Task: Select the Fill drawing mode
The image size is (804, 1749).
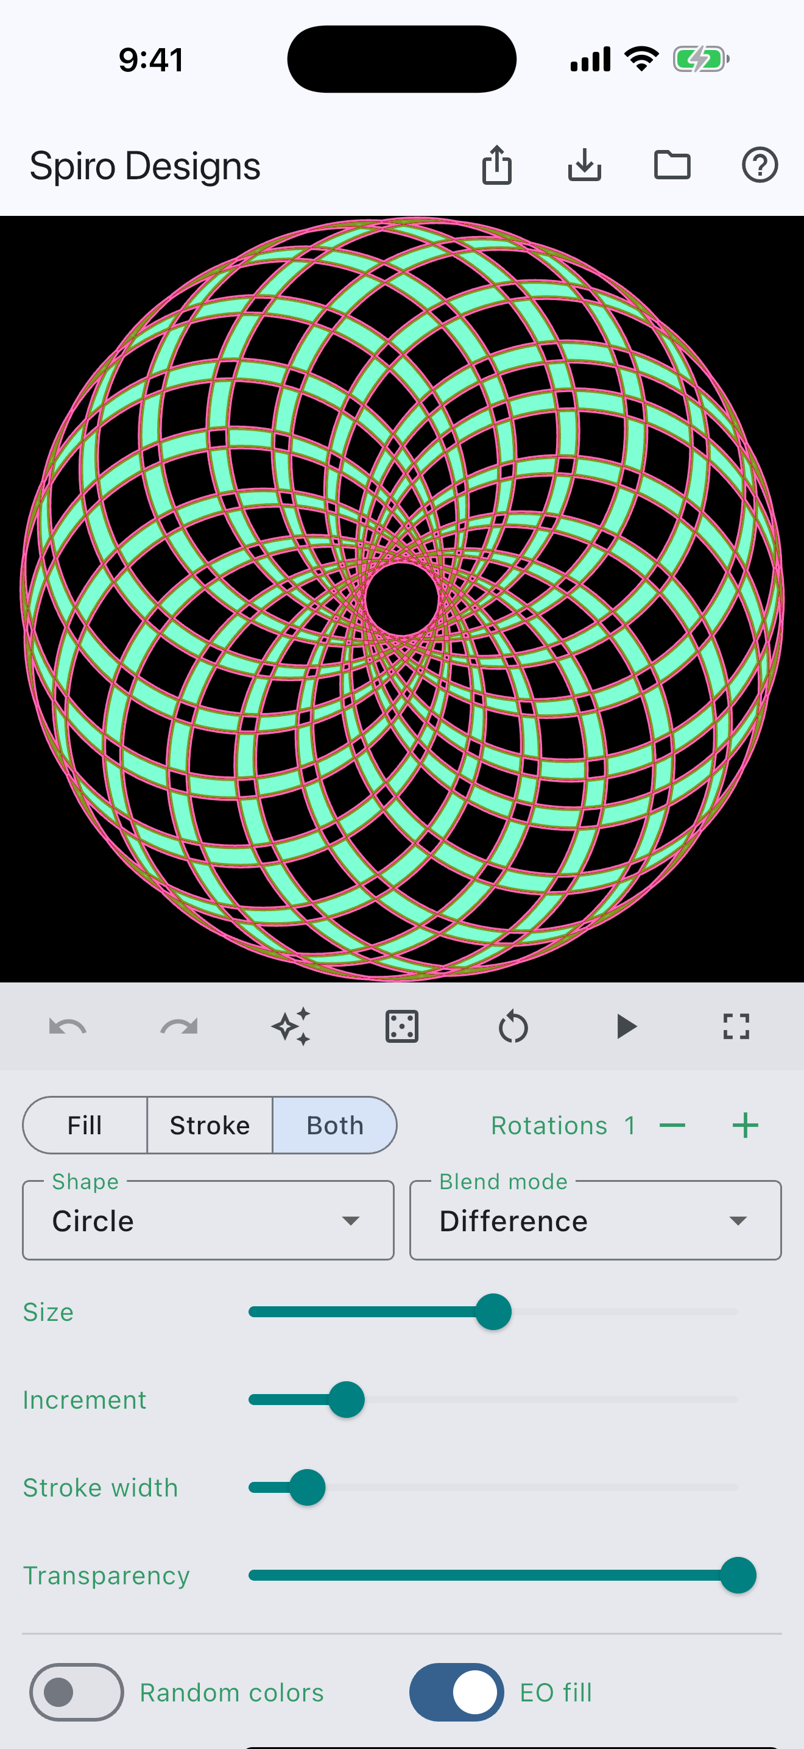Action: (85, 1125)
